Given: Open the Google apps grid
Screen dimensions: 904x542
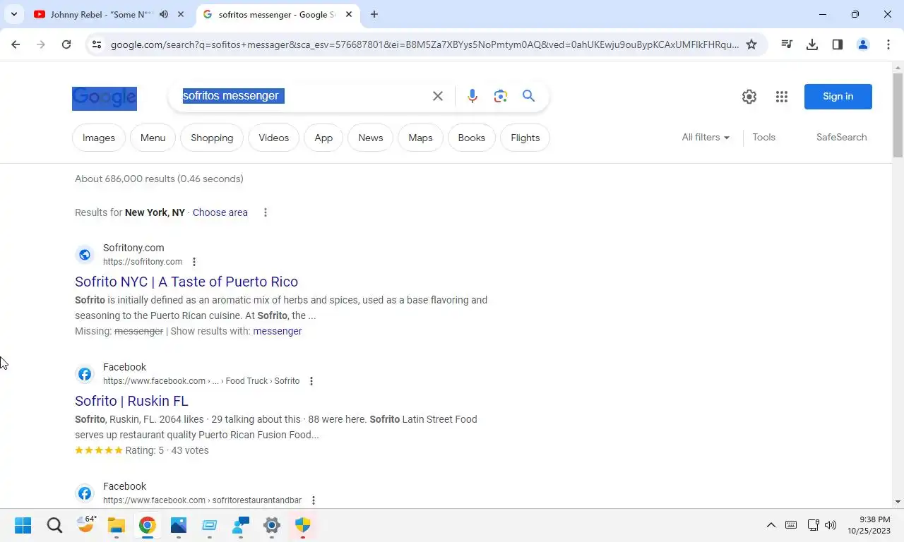Looking at the screenshot, I should pos(781,97).
